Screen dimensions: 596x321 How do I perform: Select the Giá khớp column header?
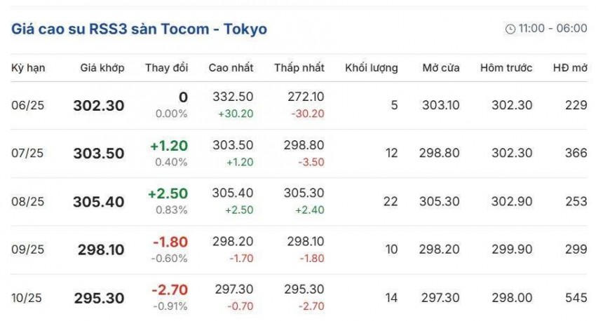pos(103,68)
